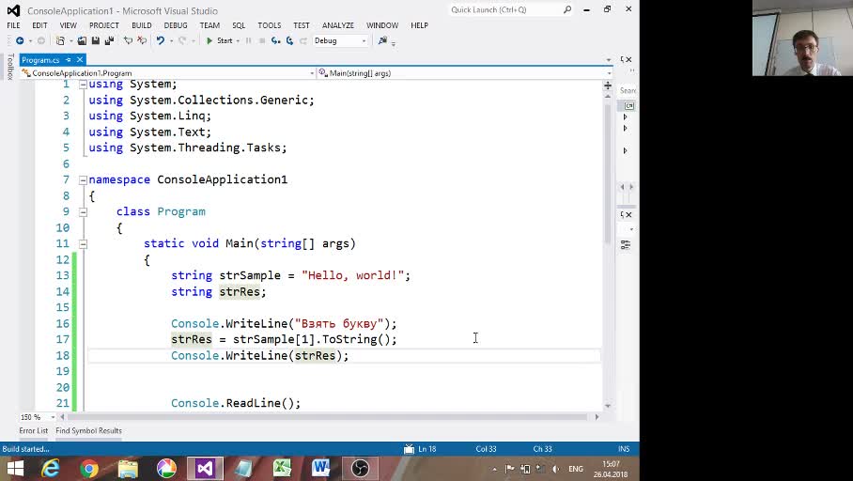Image resolution: width=853 pixels, height=481 pixels.
Task: Click the Stop debugging square icon
Action: (x=262, y=40)
